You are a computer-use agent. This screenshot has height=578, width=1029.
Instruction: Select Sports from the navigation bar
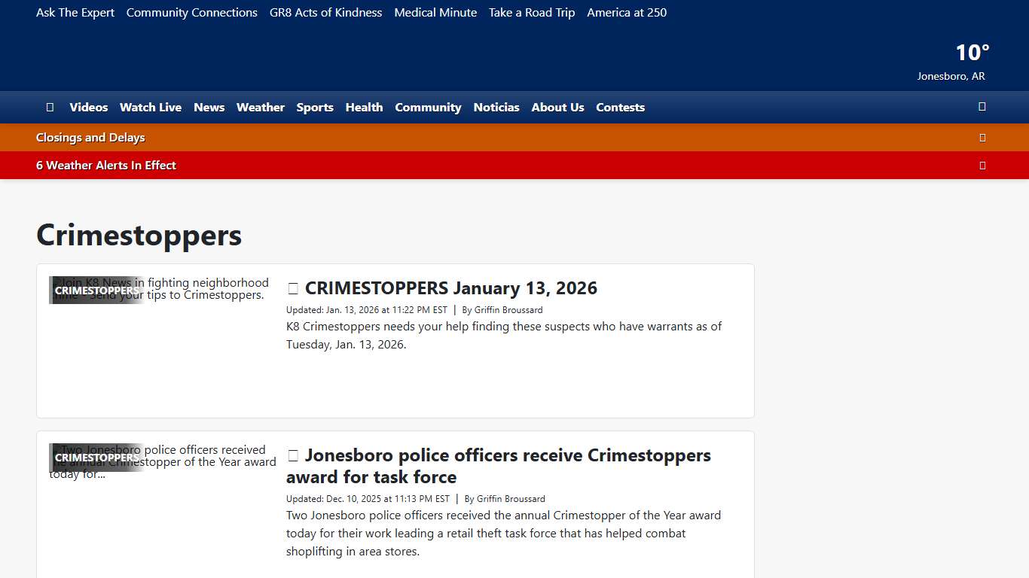tap(315, 107)
